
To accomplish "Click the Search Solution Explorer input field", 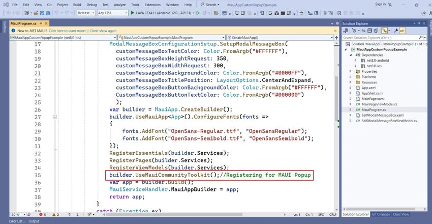I will 380,38.
